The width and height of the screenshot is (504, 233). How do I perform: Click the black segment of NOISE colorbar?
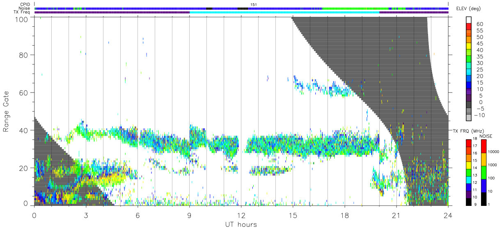pos(483,199)
